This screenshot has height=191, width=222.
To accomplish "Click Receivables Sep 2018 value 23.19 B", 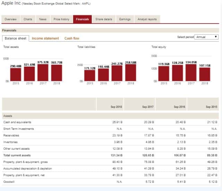I will [117, 136].
